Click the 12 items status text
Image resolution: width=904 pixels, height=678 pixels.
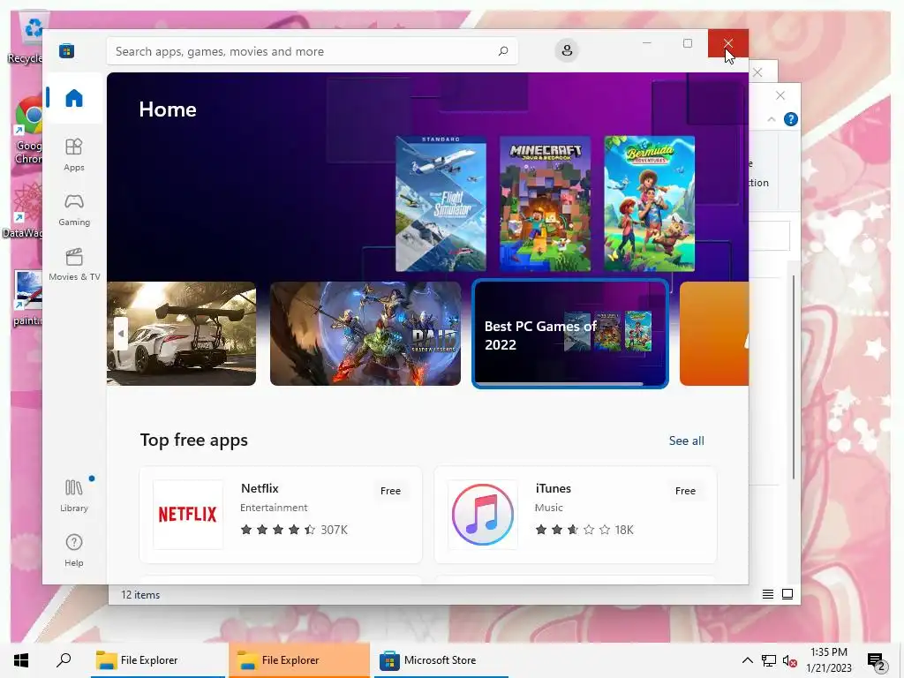(140, 594)
